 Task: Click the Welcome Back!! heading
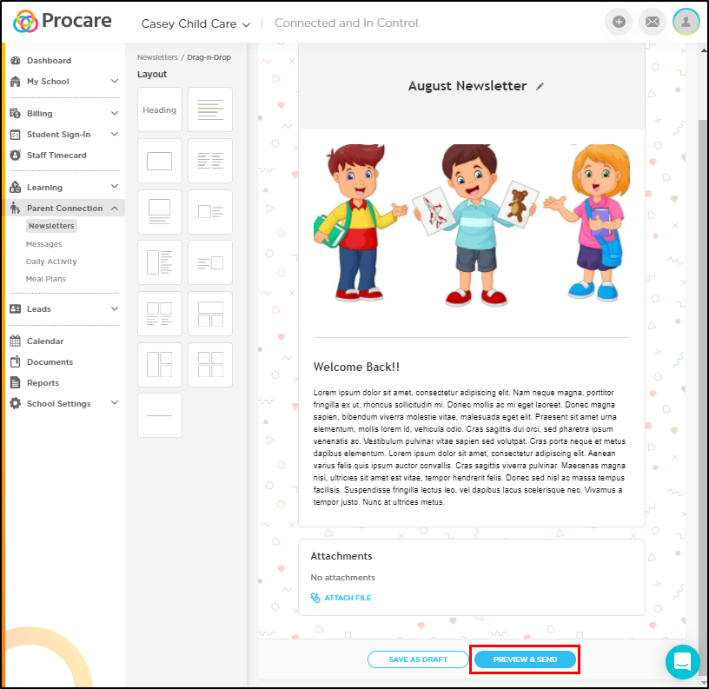point(356,368)
